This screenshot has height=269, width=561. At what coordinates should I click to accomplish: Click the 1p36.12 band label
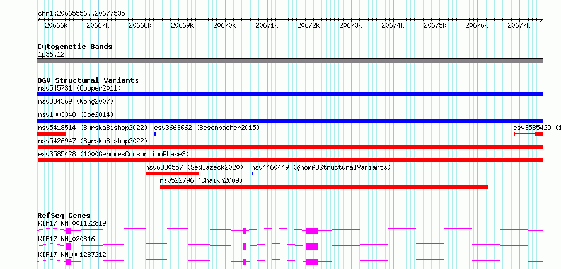(51, 55)
